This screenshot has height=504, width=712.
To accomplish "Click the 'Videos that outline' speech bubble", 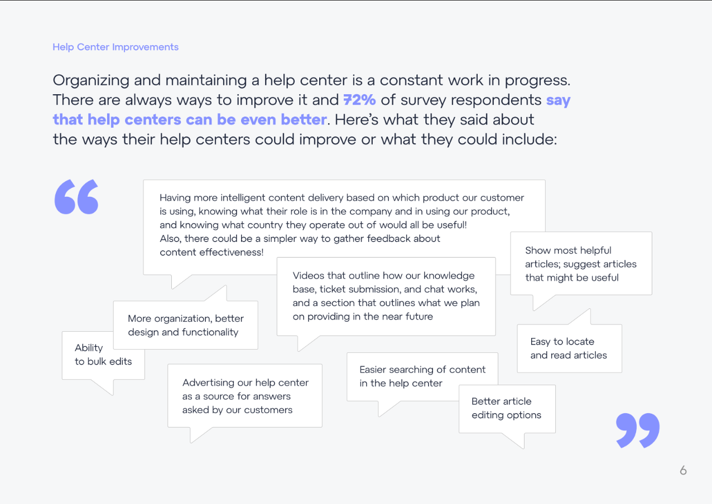I will pos(386,296).
